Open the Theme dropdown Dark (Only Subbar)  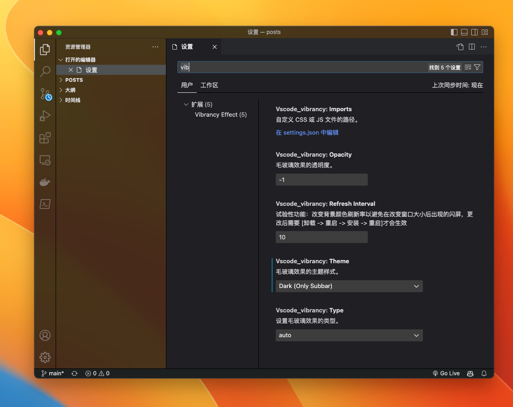(349, 286)
